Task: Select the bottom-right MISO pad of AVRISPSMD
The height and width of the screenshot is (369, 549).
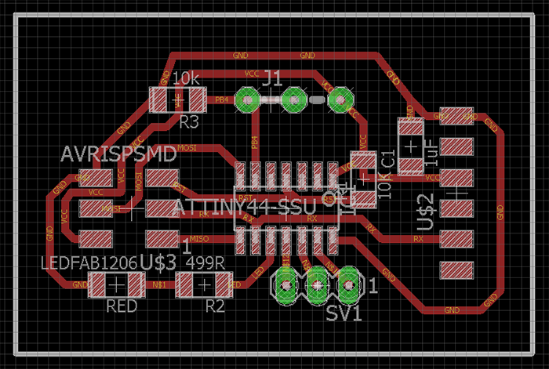Action: click(x=162, y=239)
